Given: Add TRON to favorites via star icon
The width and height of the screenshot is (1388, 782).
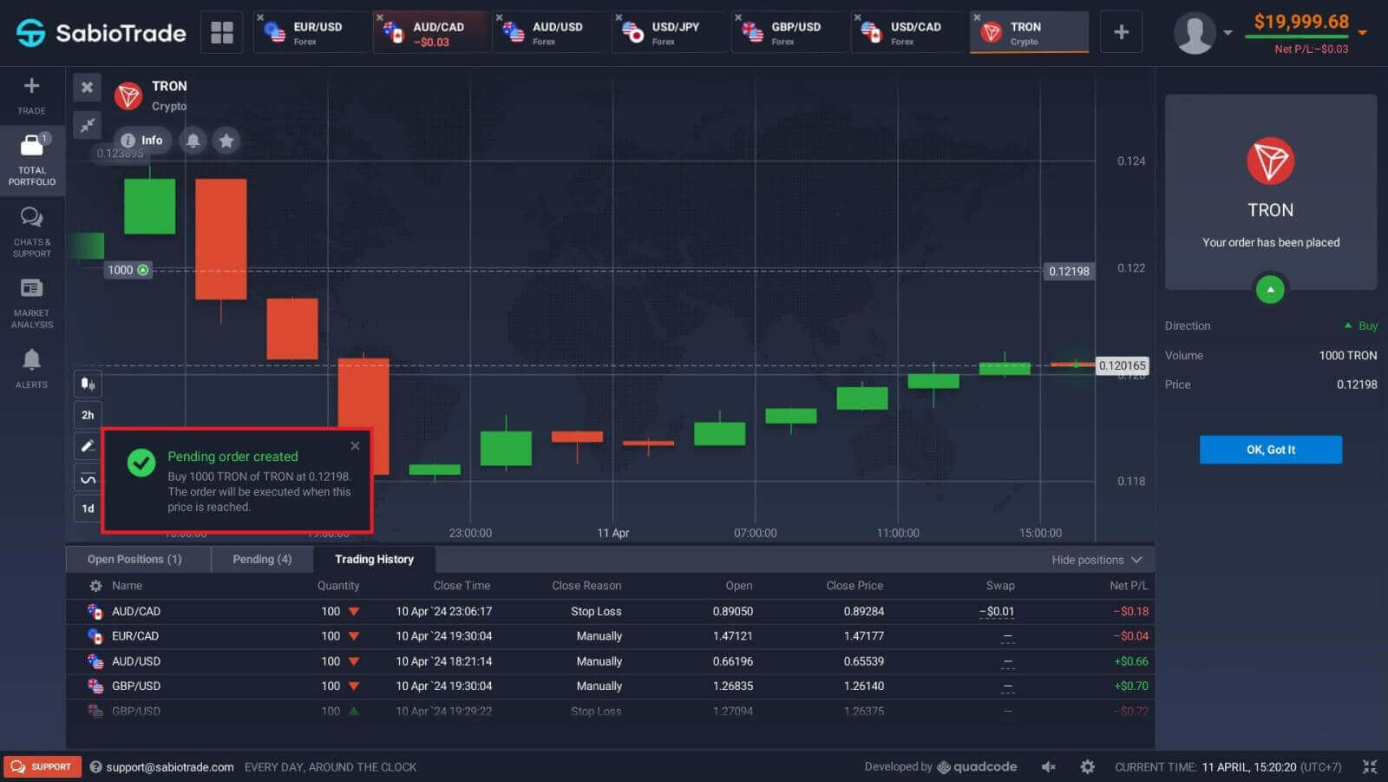Looking at the screenshot, I should [x=226, y=140].
